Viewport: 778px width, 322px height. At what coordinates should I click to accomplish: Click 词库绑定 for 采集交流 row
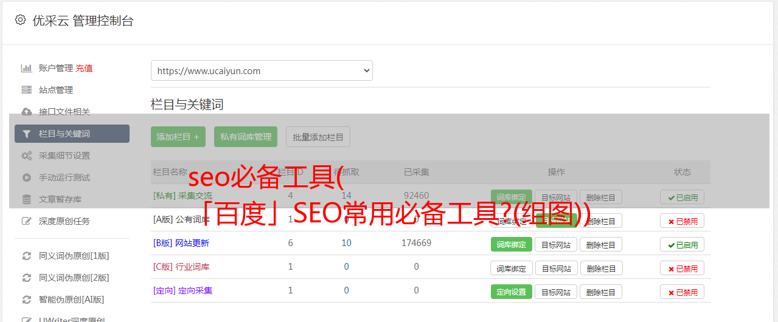(x=512, y=197)
